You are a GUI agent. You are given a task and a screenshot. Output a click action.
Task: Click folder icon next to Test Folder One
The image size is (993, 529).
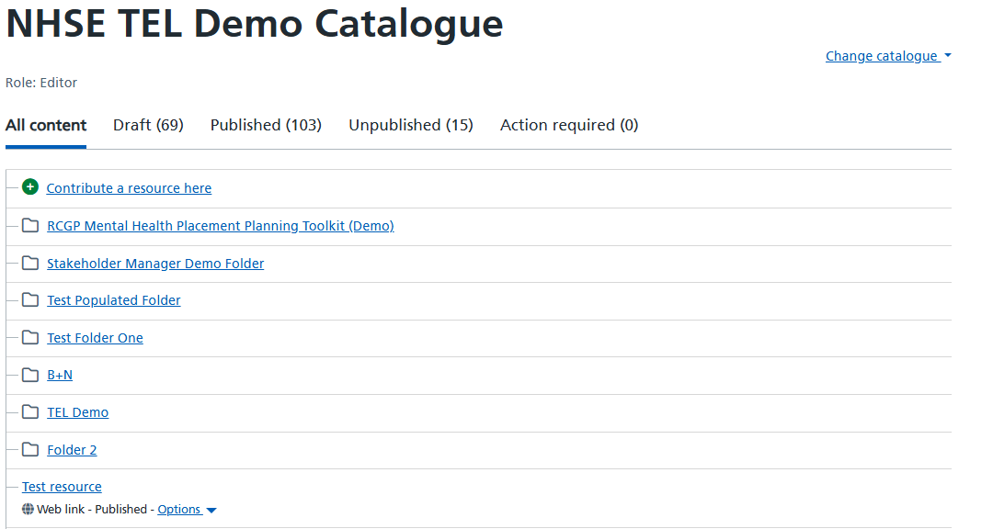(30, 337)
